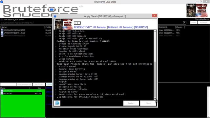Click the empty text field left of Open template
The height and width of the screenshot is (118, 210).
click(x=9, y=85)
